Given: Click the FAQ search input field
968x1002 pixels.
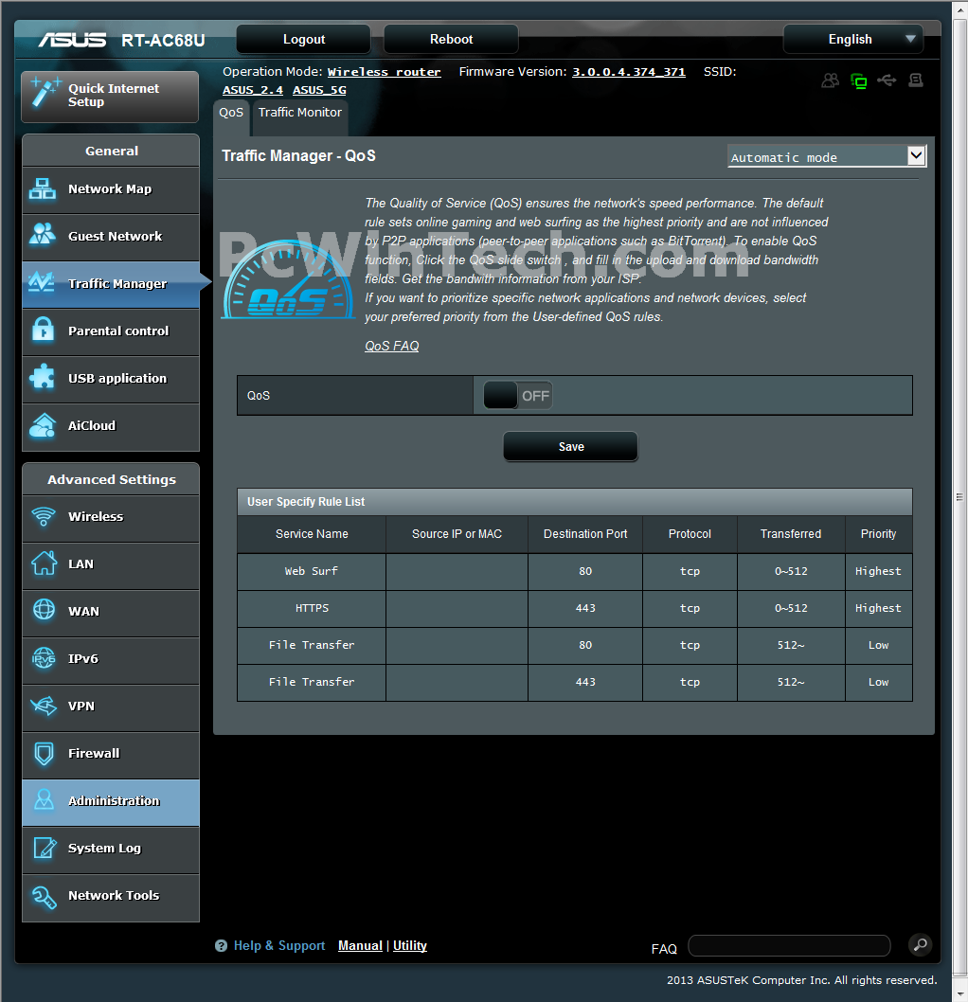Looking at the screenshot, I should [789, 946].
